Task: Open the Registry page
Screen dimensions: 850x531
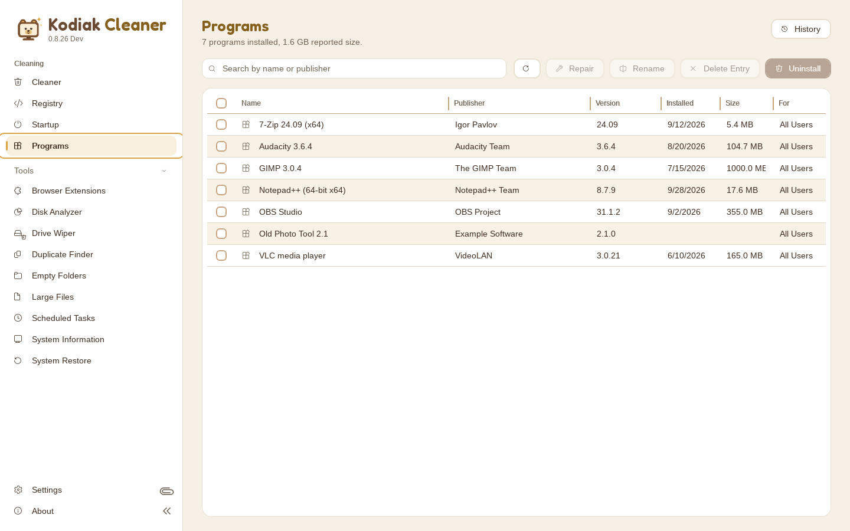Action: click(x=91, y=103)
